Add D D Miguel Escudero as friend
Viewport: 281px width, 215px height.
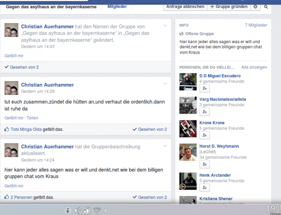[204, 88]
